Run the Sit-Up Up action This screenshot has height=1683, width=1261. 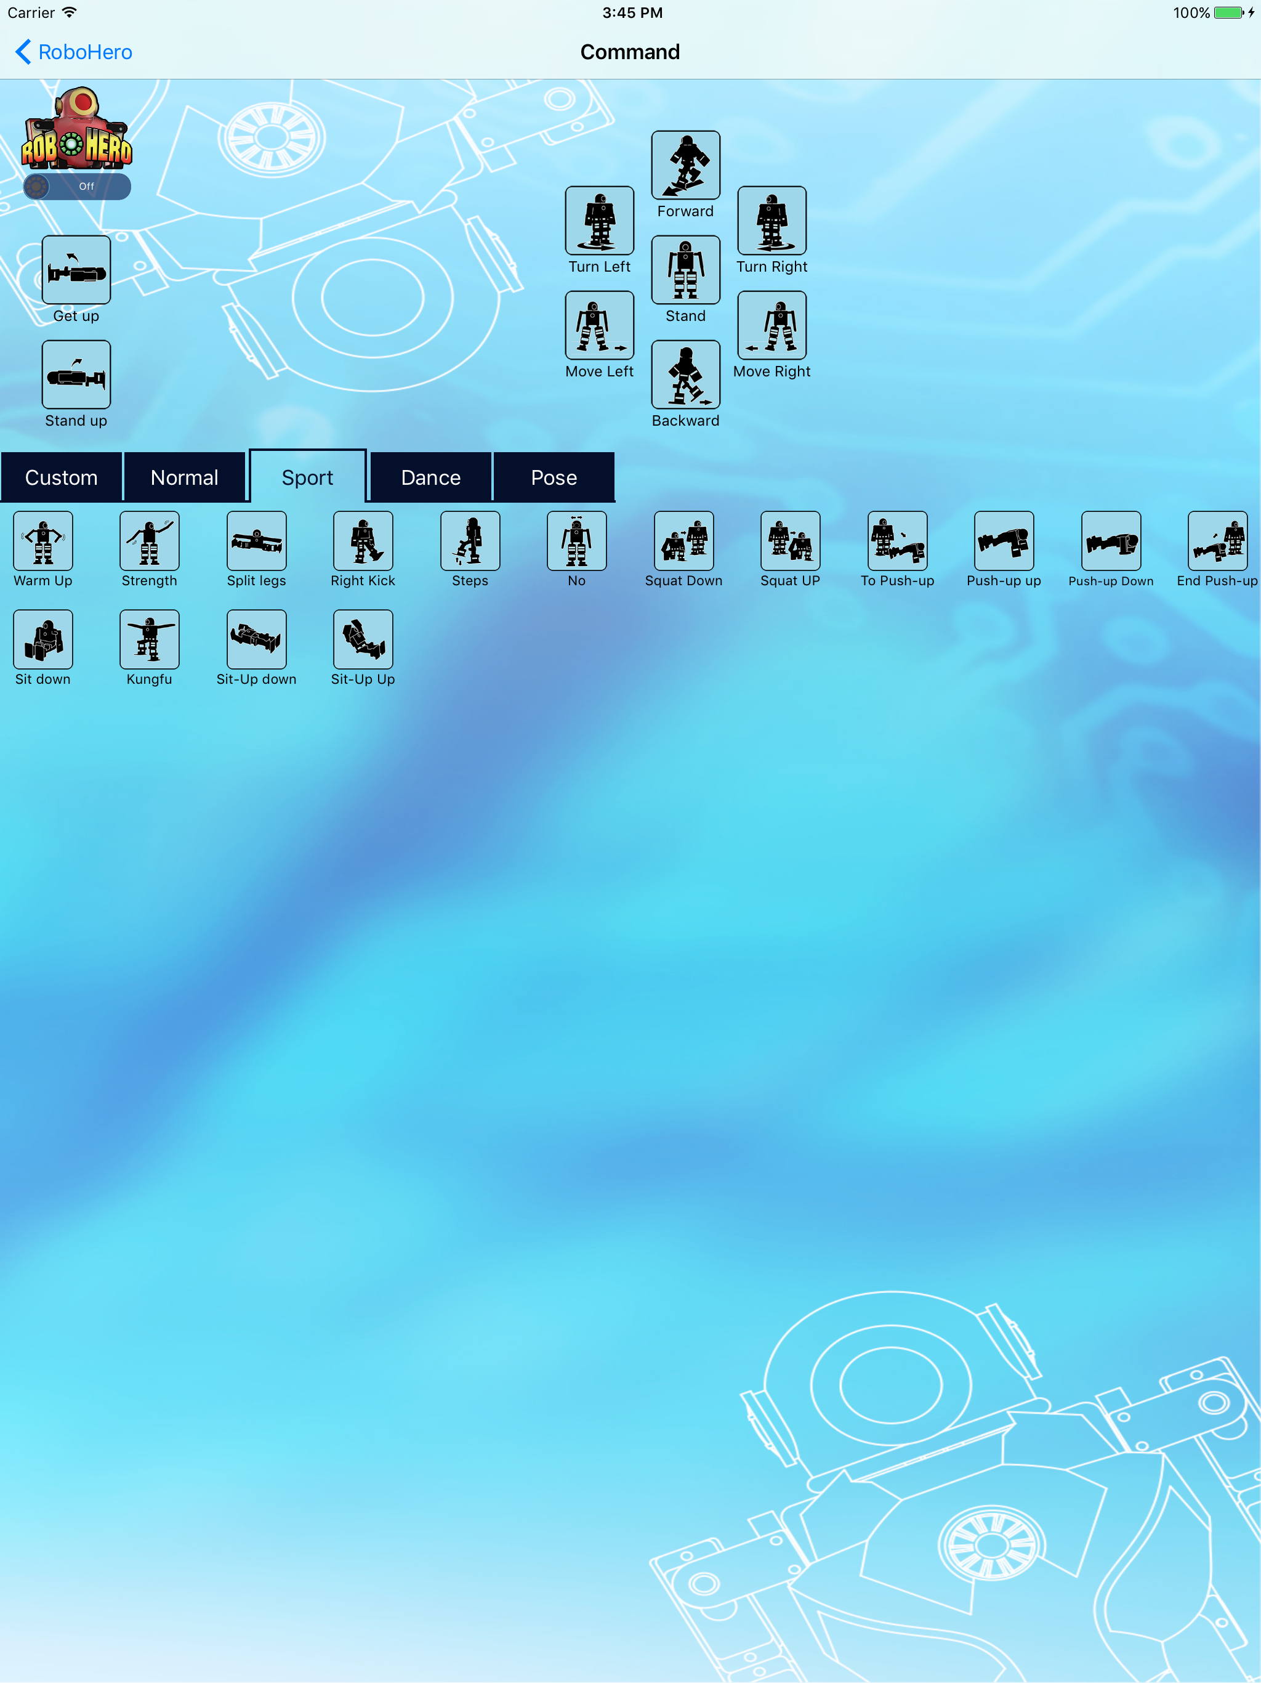(363, 639)
